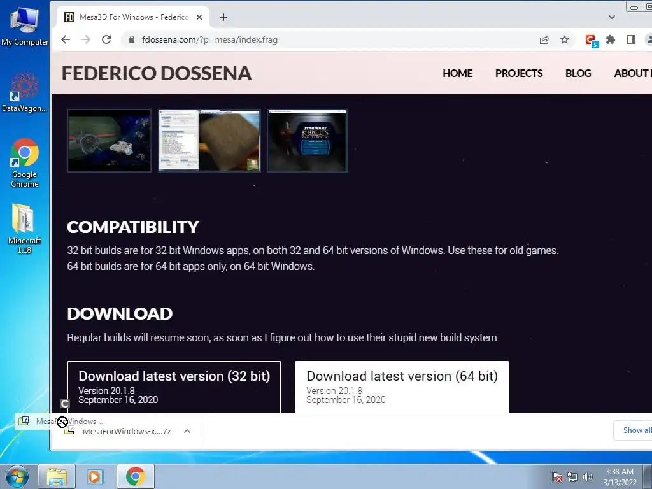Click the padlock site info icon
Screen dimensions: 652x489
(x=132, y=40)
